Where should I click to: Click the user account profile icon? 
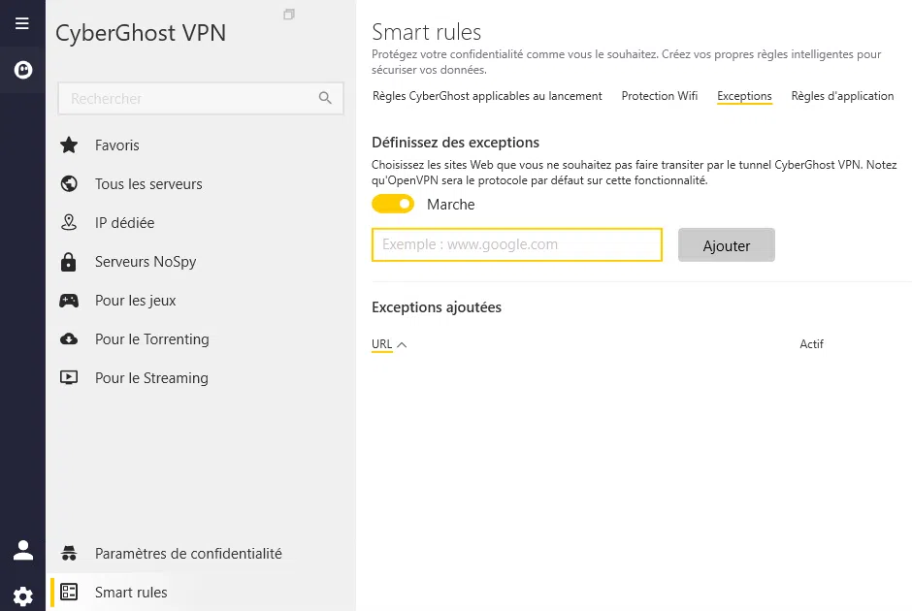click(22, 550)
